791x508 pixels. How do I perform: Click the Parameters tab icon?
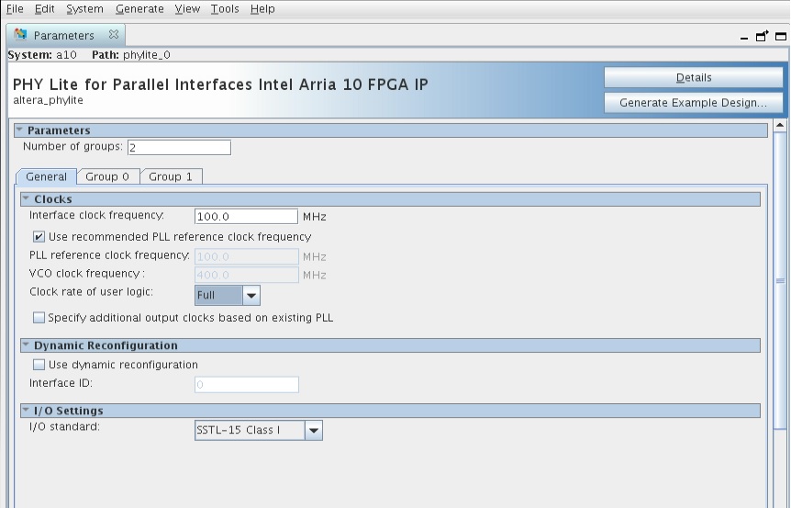tap(21, 35)
